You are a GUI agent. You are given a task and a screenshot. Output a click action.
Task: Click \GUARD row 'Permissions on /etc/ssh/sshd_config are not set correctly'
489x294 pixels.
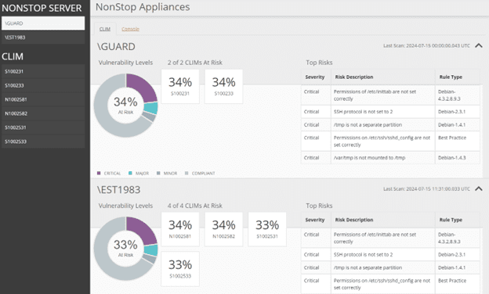(390, 142)
